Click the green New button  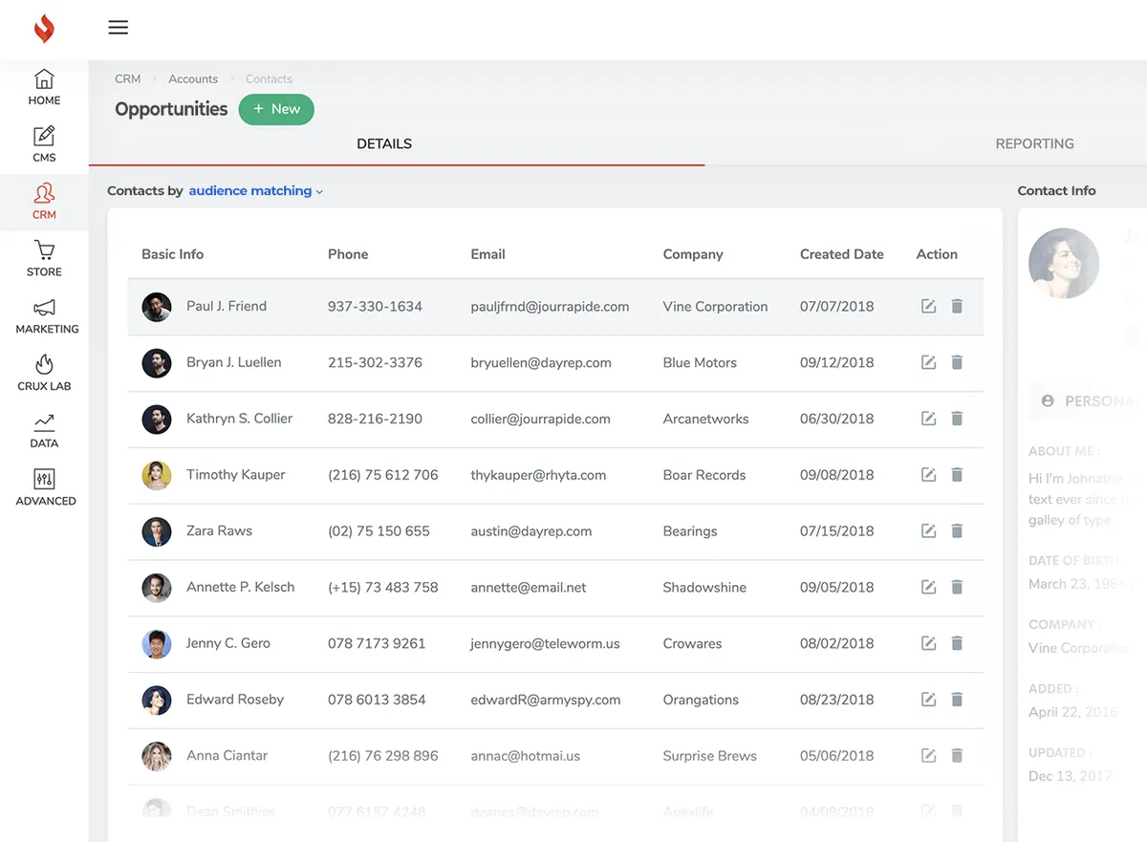(276, 109)
